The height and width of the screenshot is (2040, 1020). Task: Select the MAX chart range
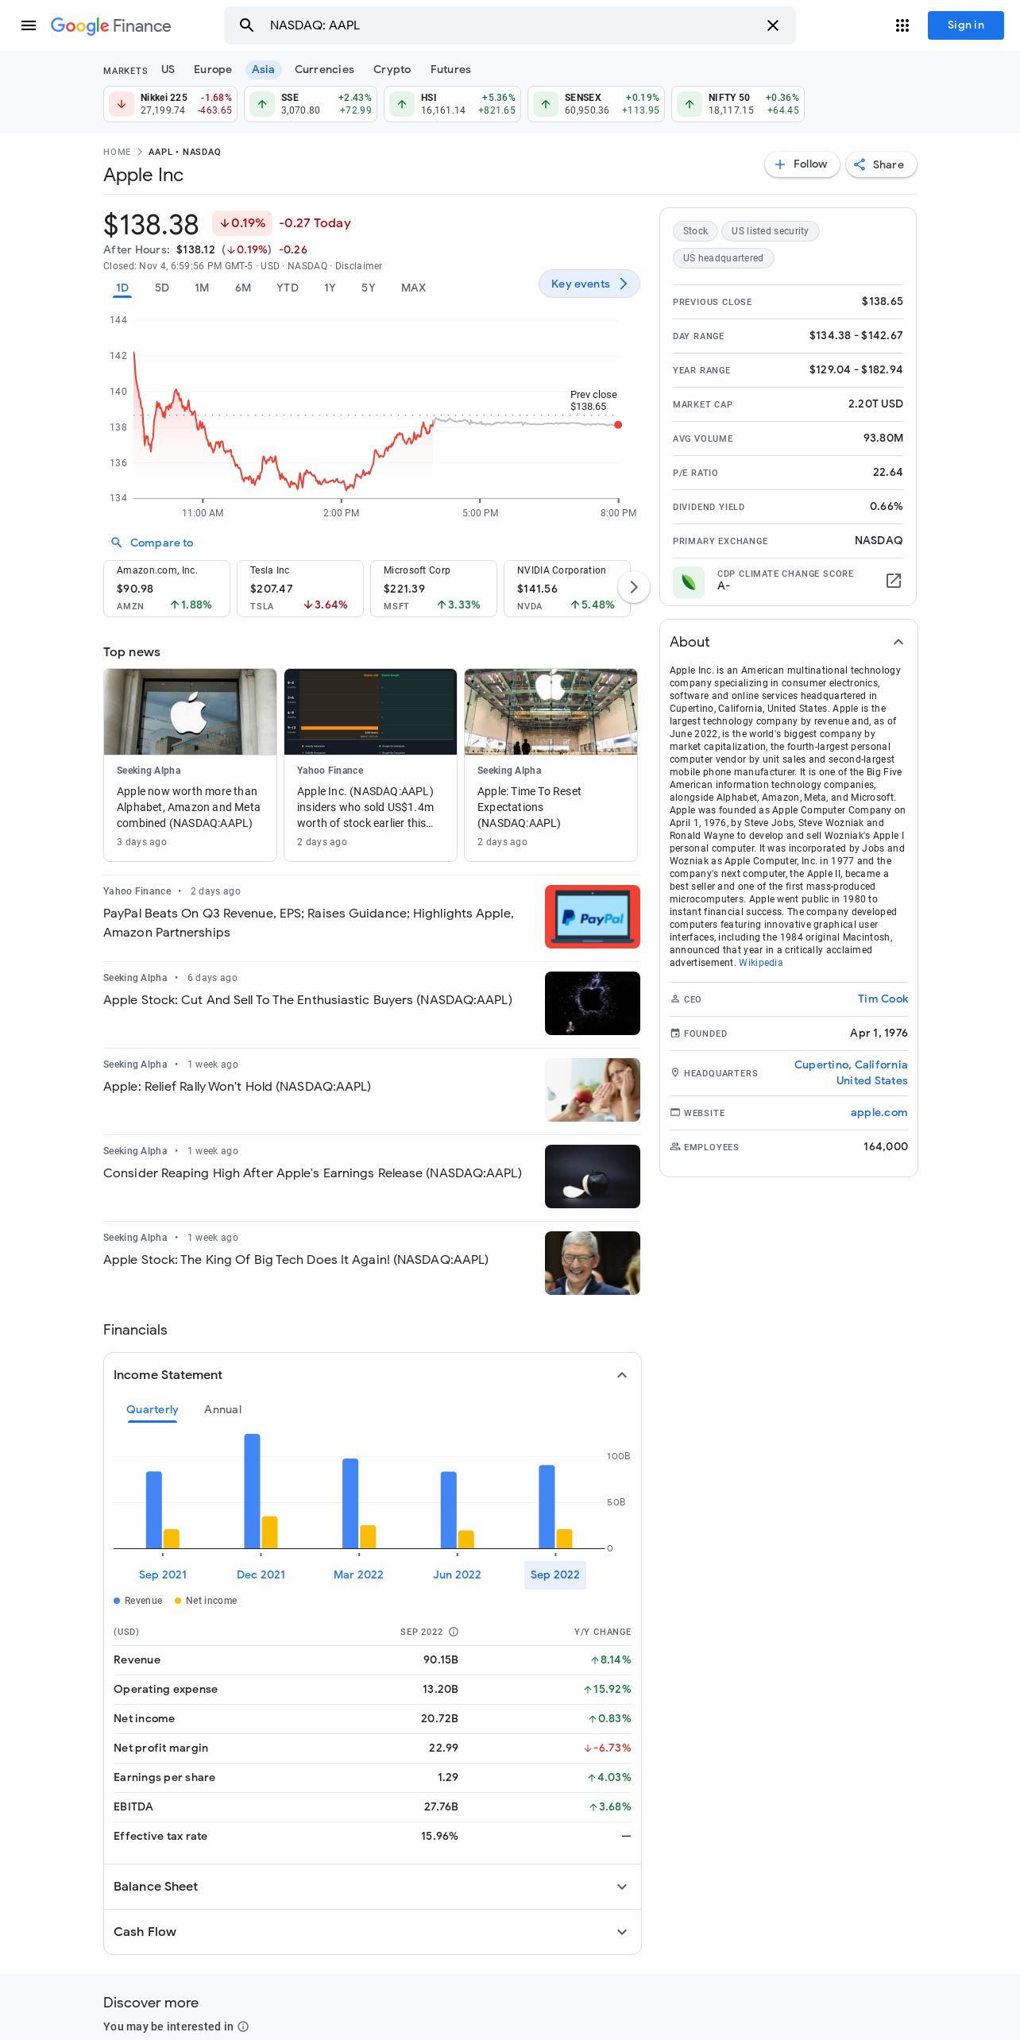413,288
